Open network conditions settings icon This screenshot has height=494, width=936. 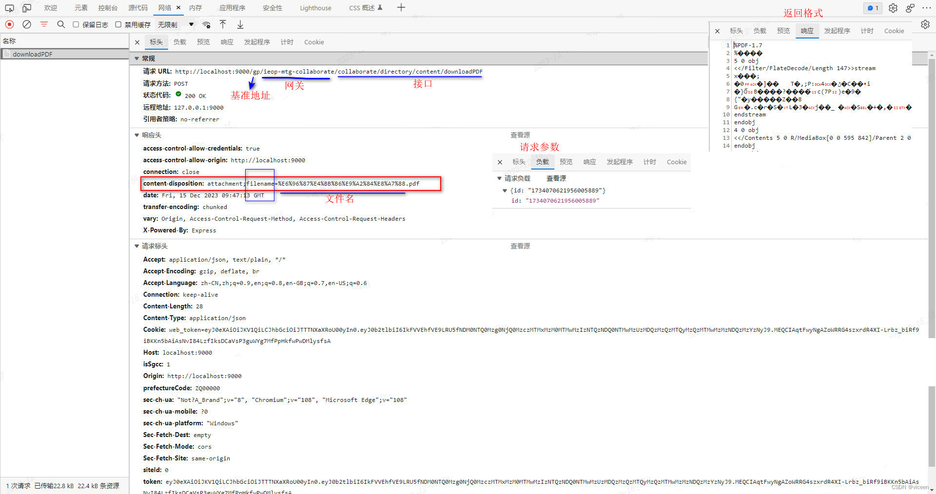pyautogui.click(x=206, y=24)
